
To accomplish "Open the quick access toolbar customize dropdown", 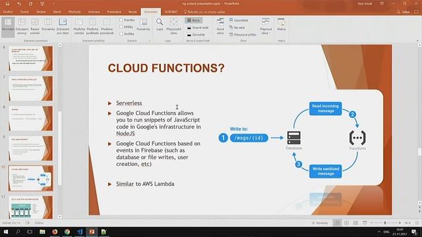I will (53, 4).
